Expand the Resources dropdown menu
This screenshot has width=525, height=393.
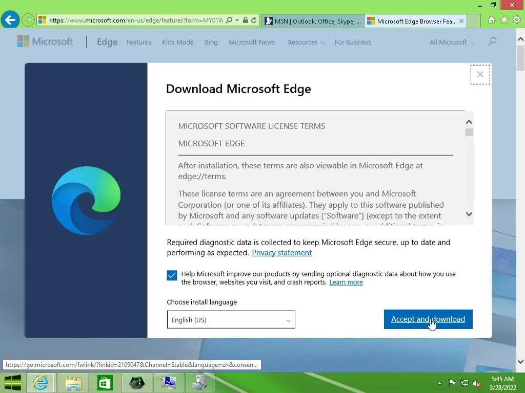point(306,42)
